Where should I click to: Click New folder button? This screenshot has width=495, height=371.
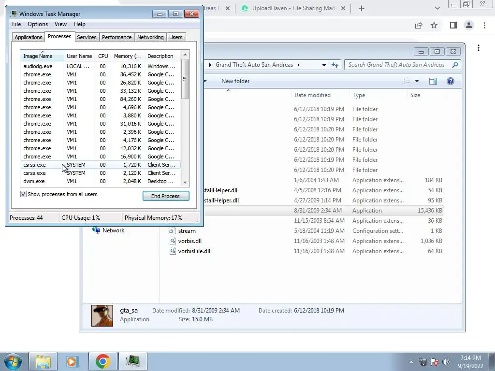tap(235, 81)
